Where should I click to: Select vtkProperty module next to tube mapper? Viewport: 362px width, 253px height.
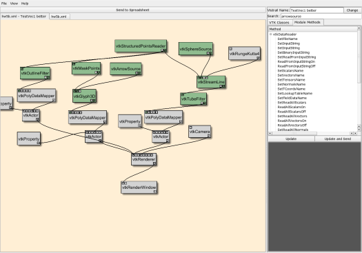(130, 121)
